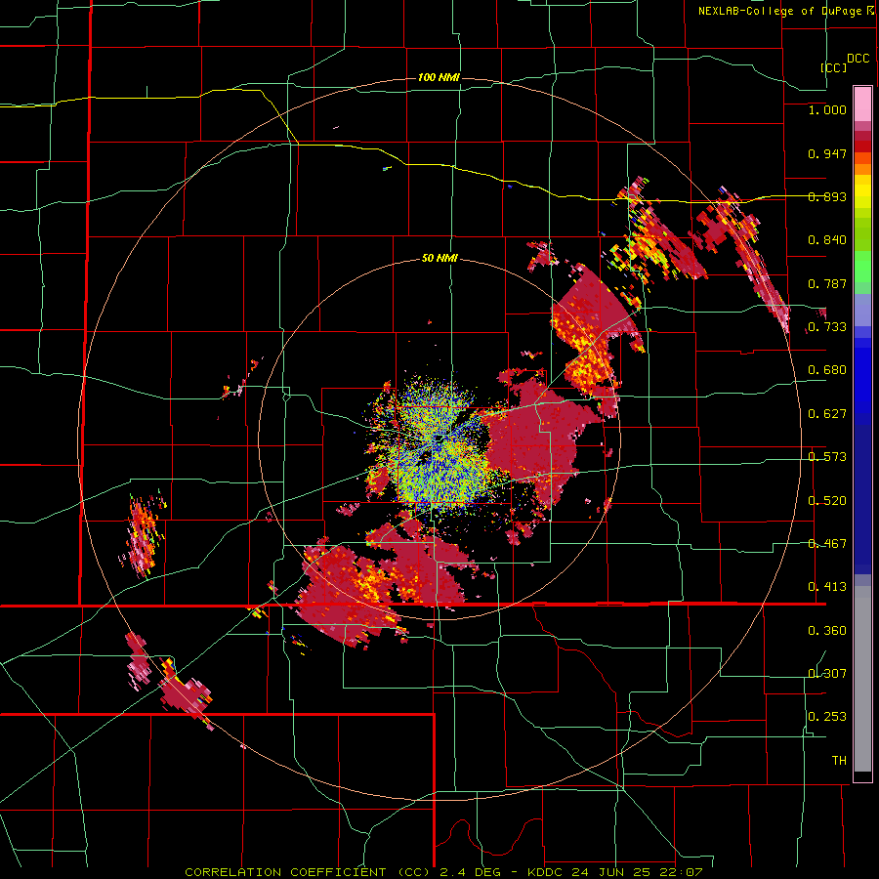Select the DCC label above the color scale
Viewport: 879px width, 879px height.
click(x=858, y=59)
